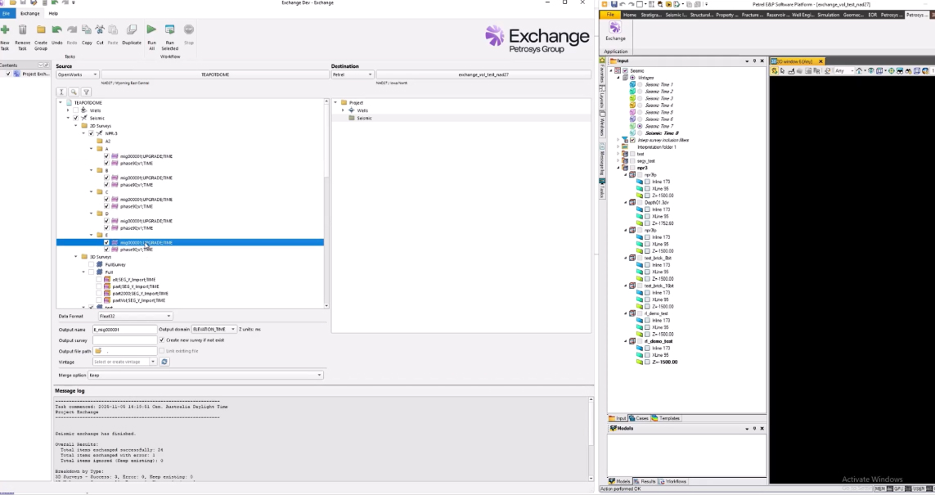Open the Help menu tab
Viewport: 935px width, 495px height.
pos(53,14)
